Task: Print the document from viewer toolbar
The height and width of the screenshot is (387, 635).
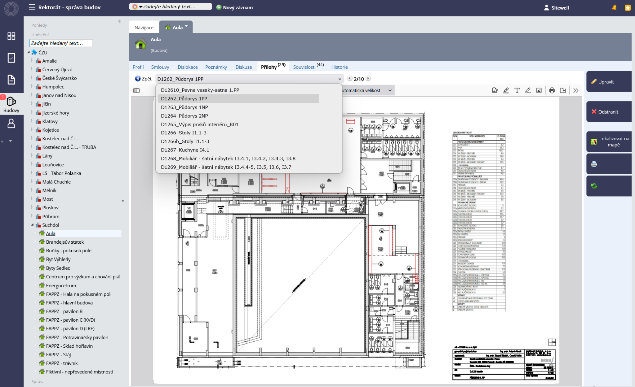Action: tap(552, 90)
